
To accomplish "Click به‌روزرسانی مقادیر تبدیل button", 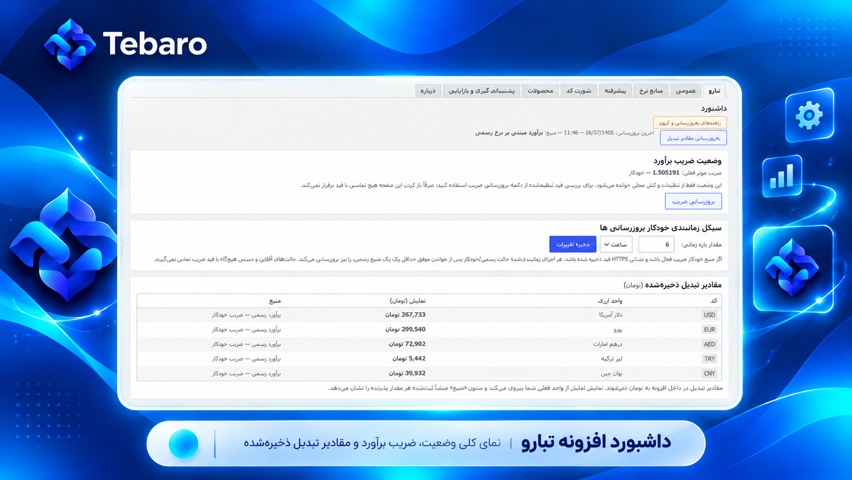I will click(694, 138).
